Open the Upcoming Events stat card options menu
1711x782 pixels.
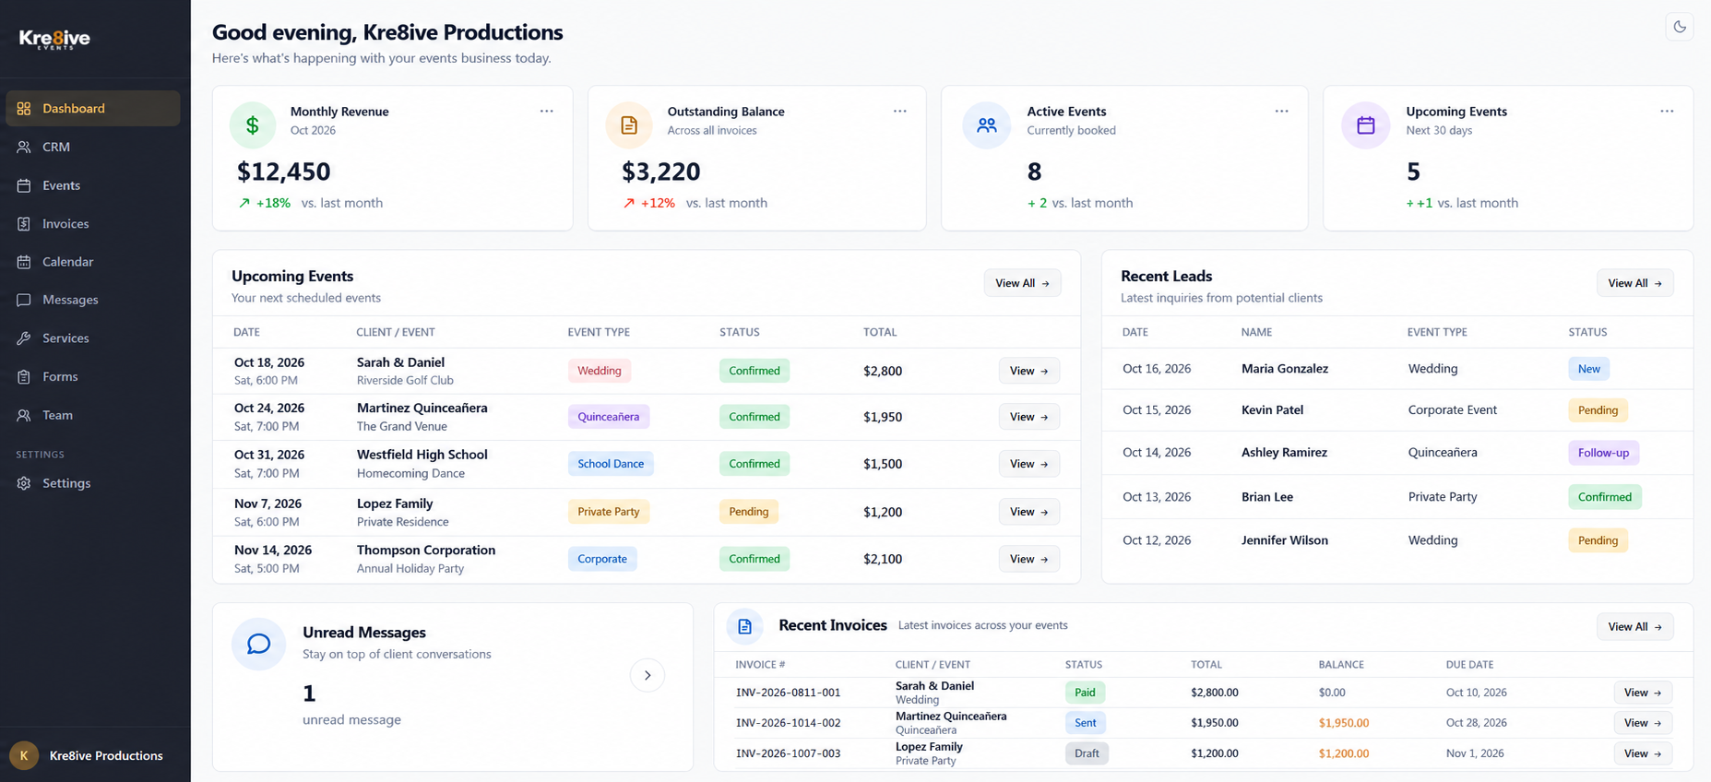(x=1667, y=112)
